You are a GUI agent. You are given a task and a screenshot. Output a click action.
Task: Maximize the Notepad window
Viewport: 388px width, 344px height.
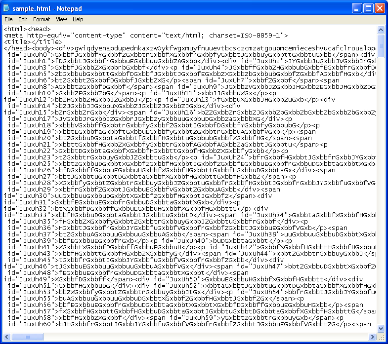pos(368,8)
